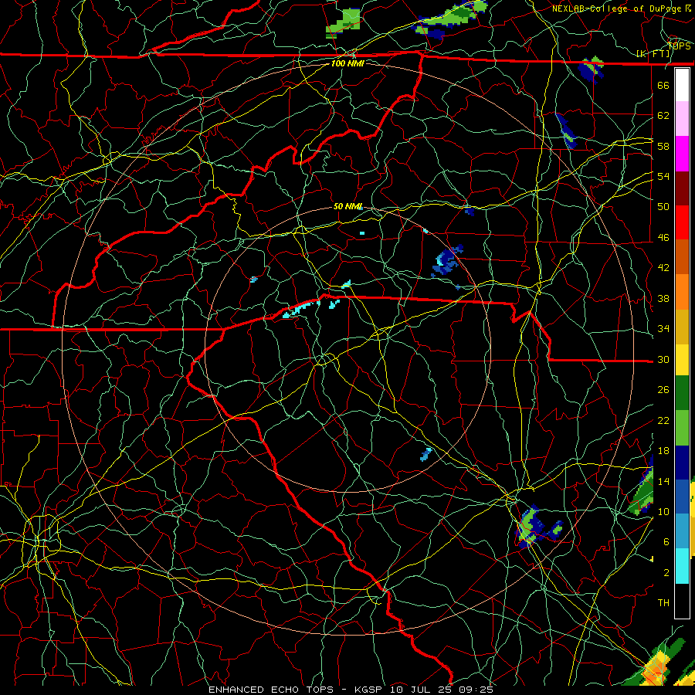Click the '42' scale label
The image size is (695, 695).
pyautogui.click(x=663, y=268)
